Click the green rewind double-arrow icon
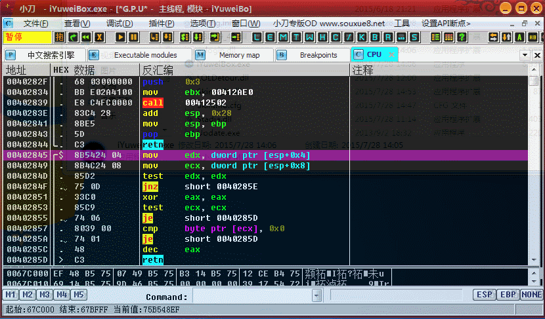The image size is (545, 319). (x=86, y=37)
